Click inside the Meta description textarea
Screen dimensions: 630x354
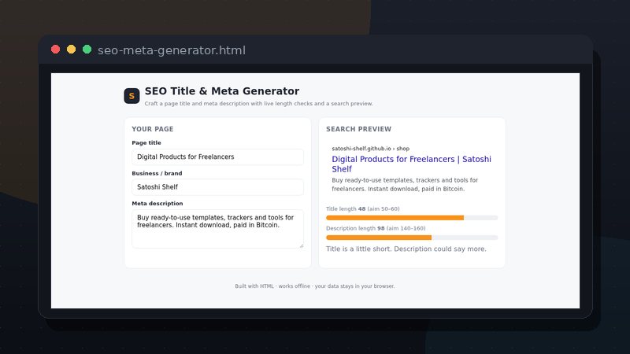coord(217,229)
